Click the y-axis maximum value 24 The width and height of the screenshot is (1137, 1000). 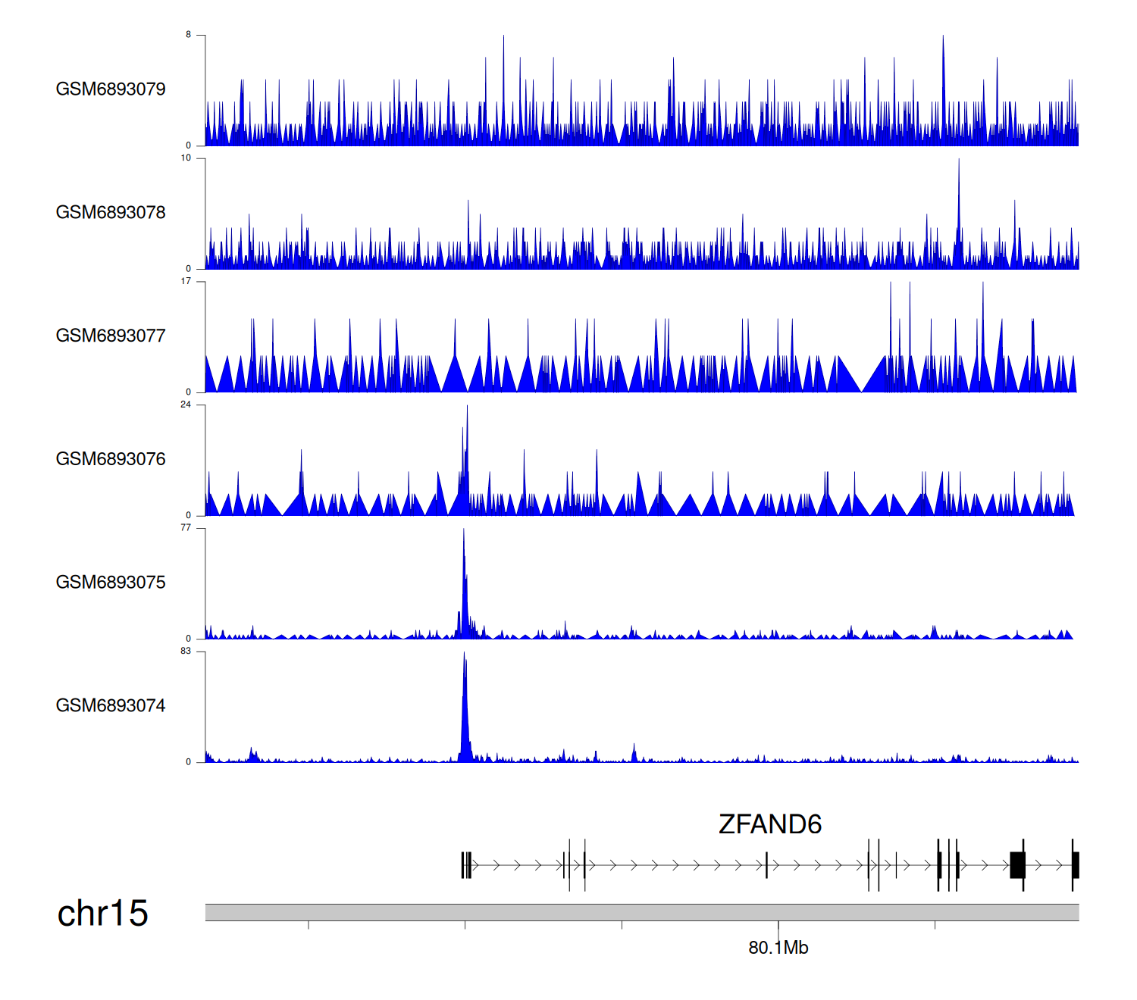pyautogui.click(x=186, y=405)
